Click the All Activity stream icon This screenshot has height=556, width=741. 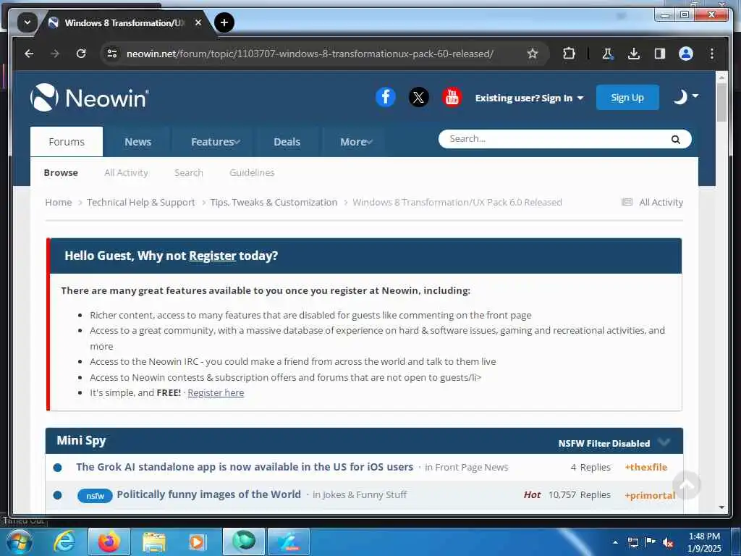coord(627,203)
